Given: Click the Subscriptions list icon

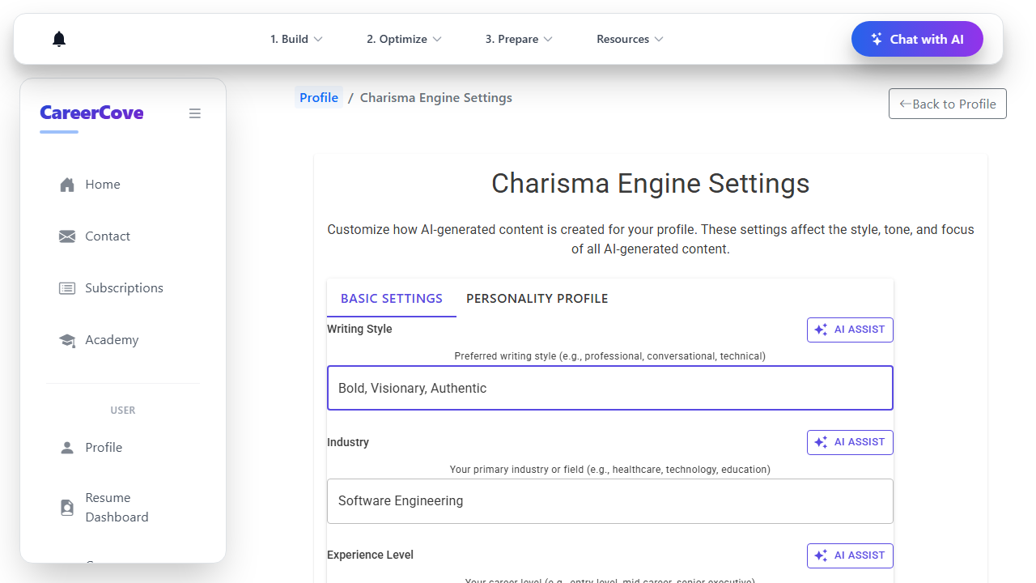Looking at the screenshot, I should click(x=67, y=288).
